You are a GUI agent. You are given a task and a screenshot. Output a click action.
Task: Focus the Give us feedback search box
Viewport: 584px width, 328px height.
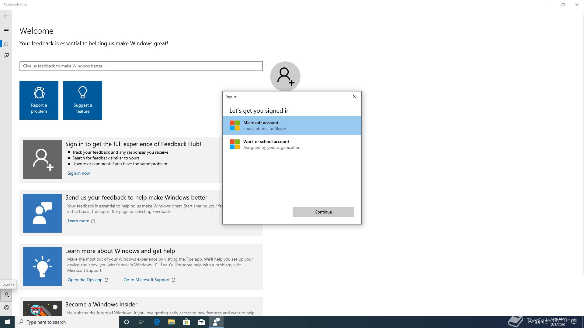141,66
